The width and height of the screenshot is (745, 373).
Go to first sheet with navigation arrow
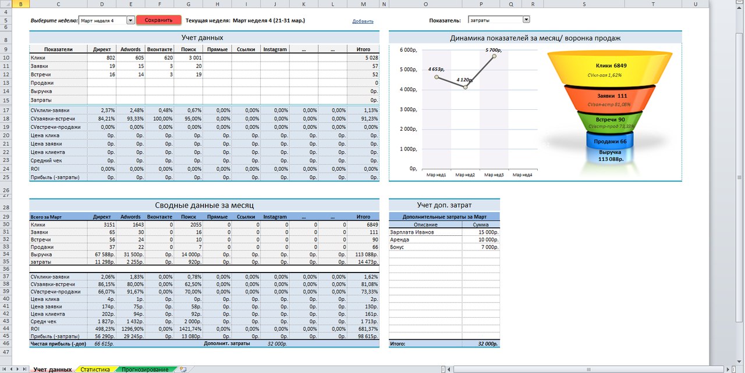coord(4,370)
